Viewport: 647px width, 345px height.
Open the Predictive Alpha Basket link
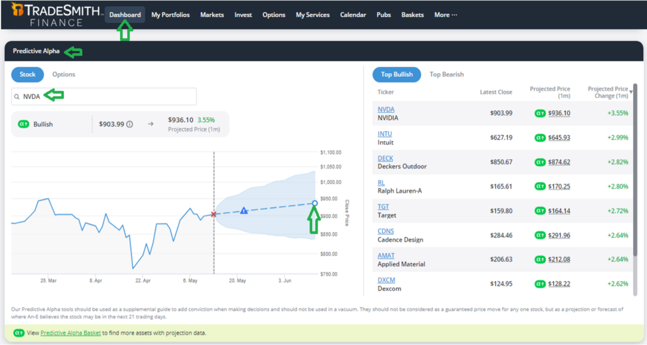tap(71, 332)
